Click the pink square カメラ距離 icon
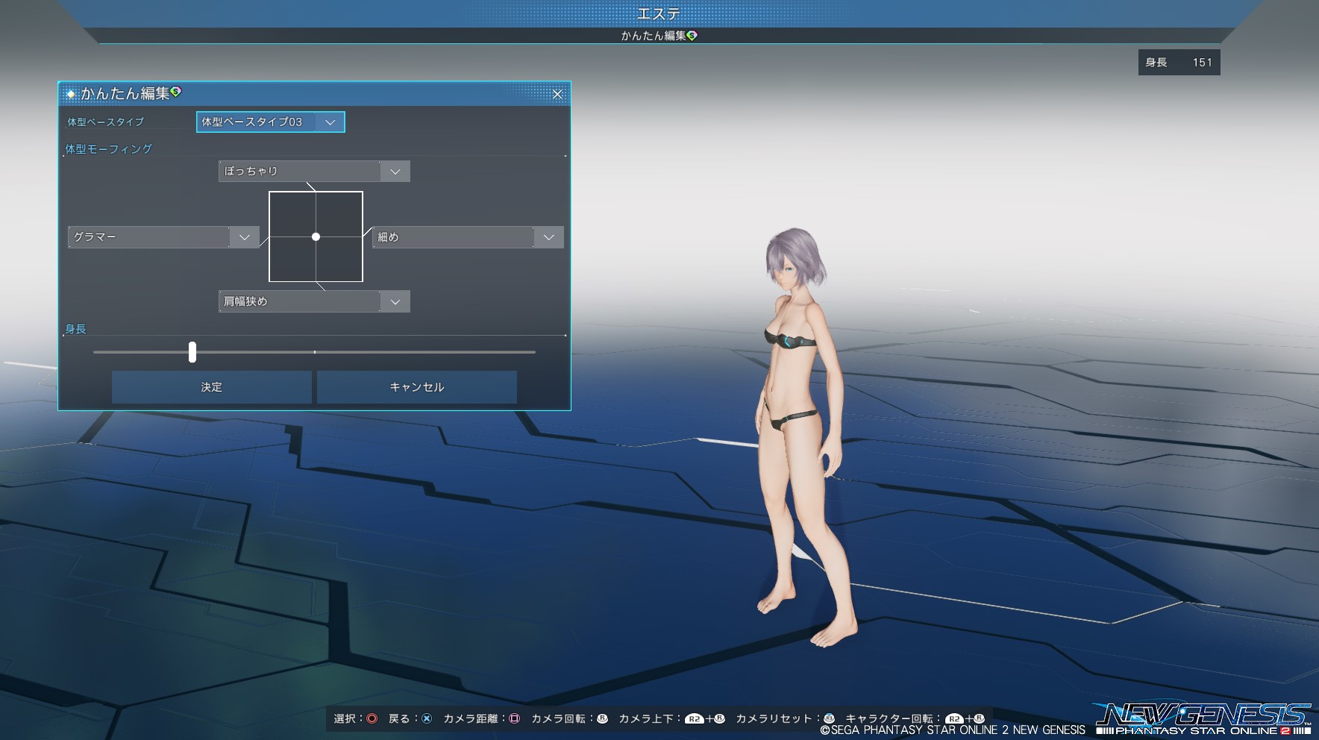 click(x=514, y=718)
